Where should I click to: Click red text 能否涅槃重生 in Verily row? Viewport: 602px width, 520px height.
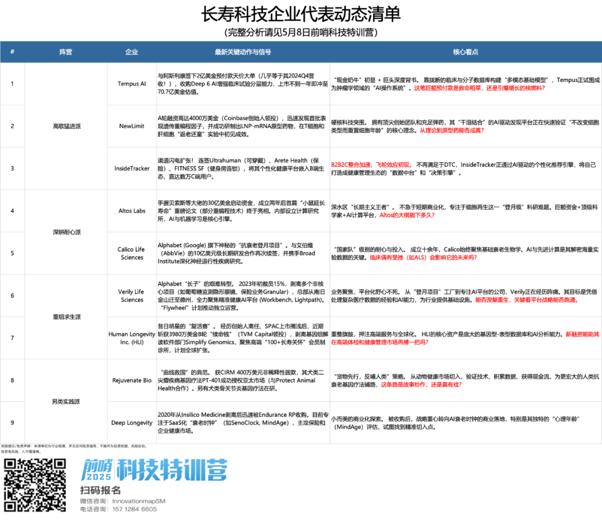526,300
